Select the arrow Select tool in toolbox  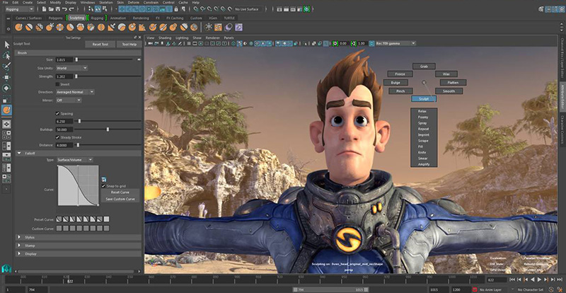(7, 45)
